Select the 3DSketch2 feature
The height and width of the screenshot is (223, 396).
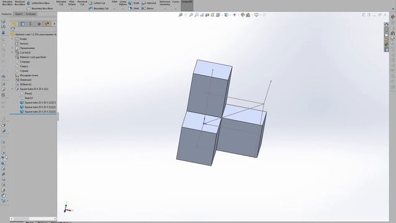[25, 84]
